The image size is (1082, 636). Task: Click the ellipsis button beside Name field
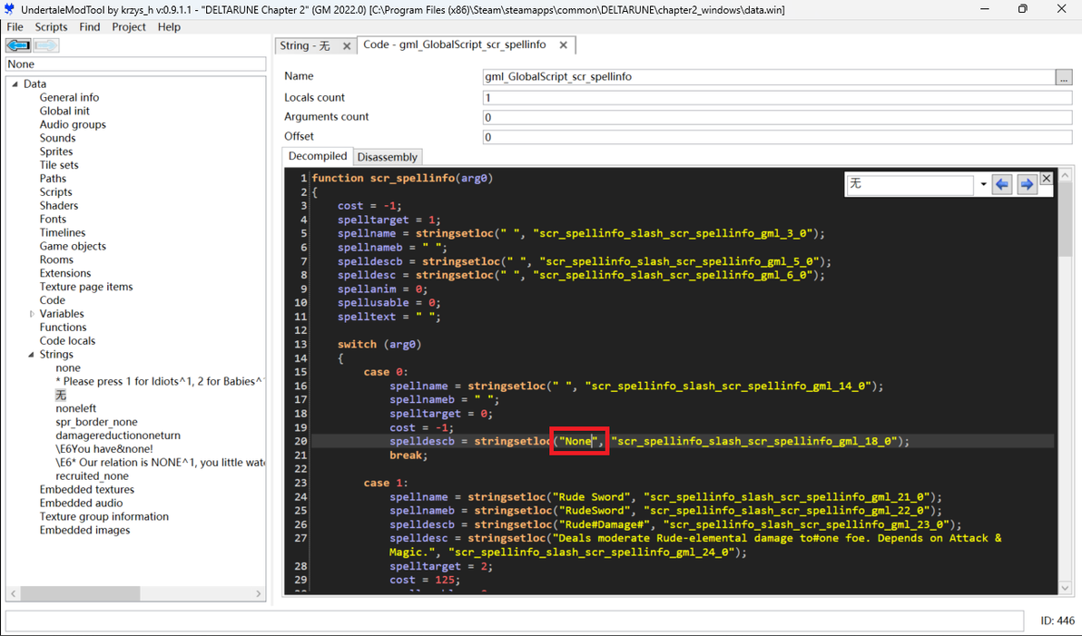(1063, 77)
